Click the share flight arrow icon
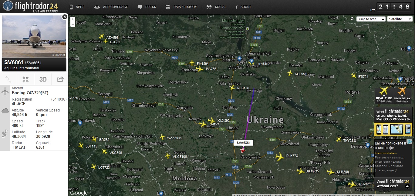 coord(60,79)
